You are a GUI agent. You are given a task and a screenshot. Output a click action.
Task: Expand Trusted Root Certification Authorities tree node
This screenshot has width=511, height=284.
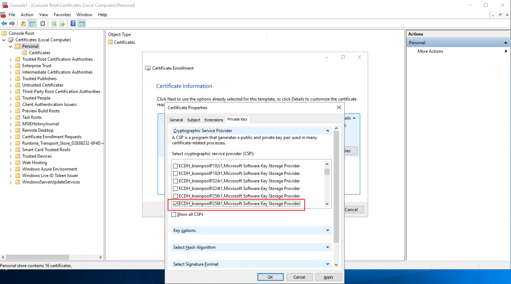(11, 60)
